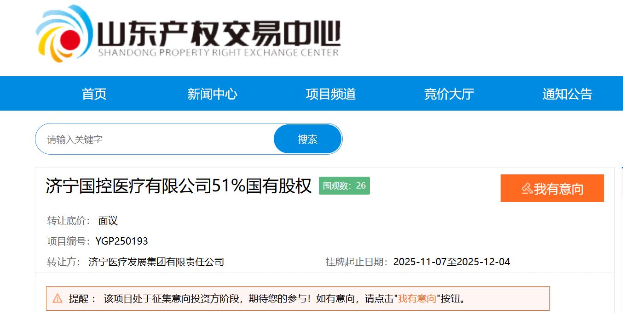
Task: Open the 竞价大厅 page
Action: (x=449, y=94)
